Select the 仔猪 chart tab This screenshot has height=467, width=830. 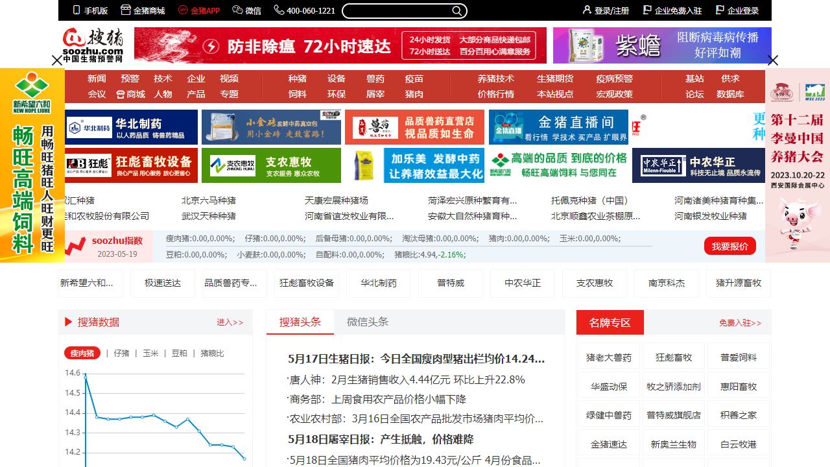point(121,353)
